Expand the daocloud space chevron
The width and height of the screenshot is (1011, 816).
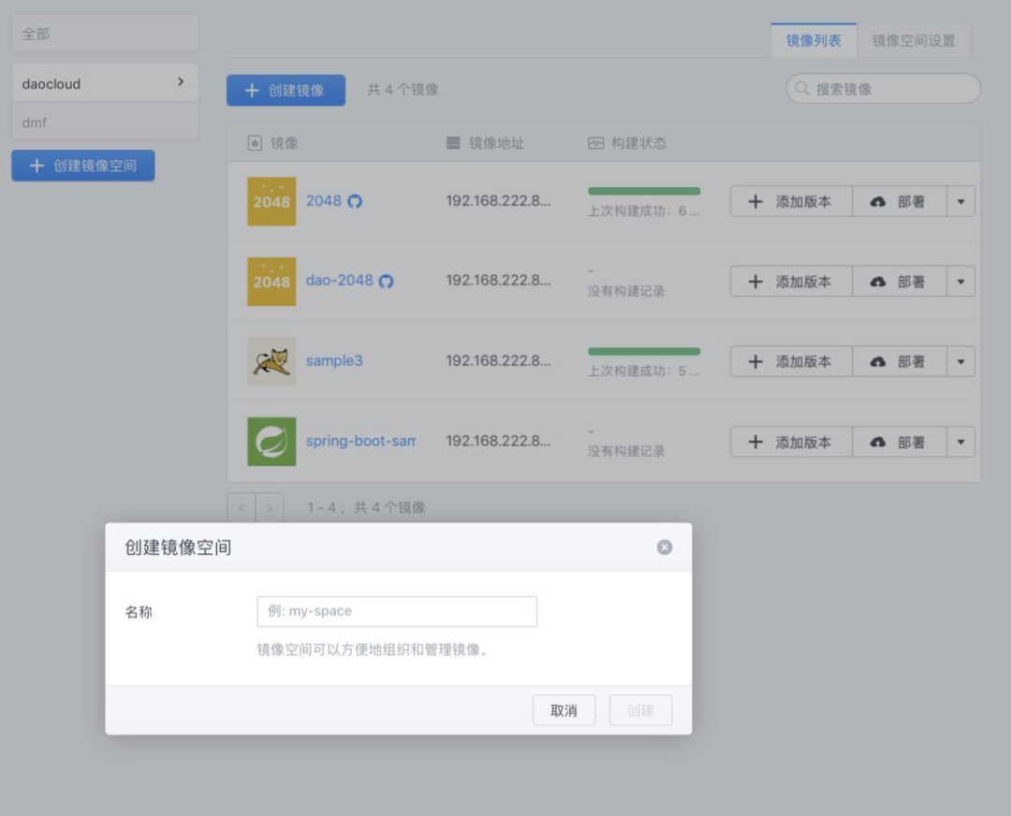click(x=181, y=81)
